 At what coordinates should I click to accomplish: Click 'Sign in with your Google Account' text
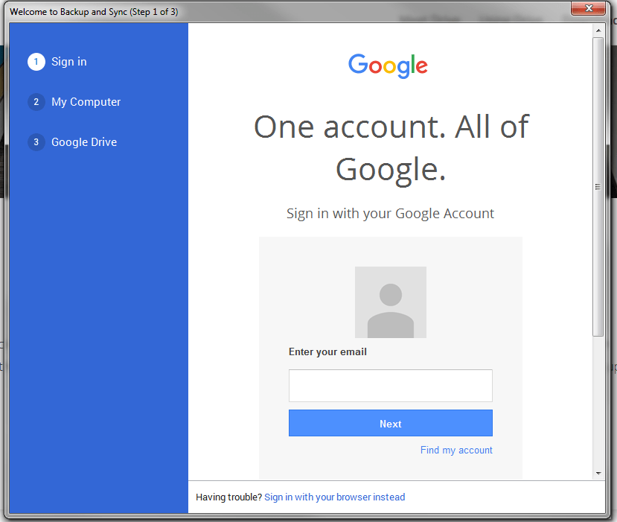click(x=390, y=214)
